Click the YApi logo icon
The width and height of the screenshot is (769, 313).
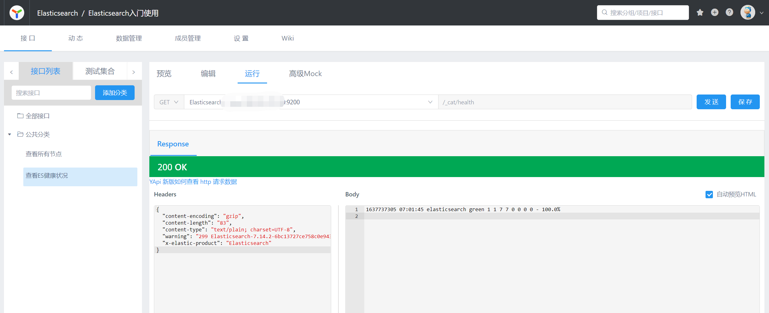coord(17,13)
